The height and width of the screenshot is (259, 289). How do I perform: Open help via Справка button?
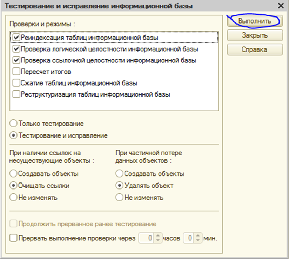click(255, 49)
